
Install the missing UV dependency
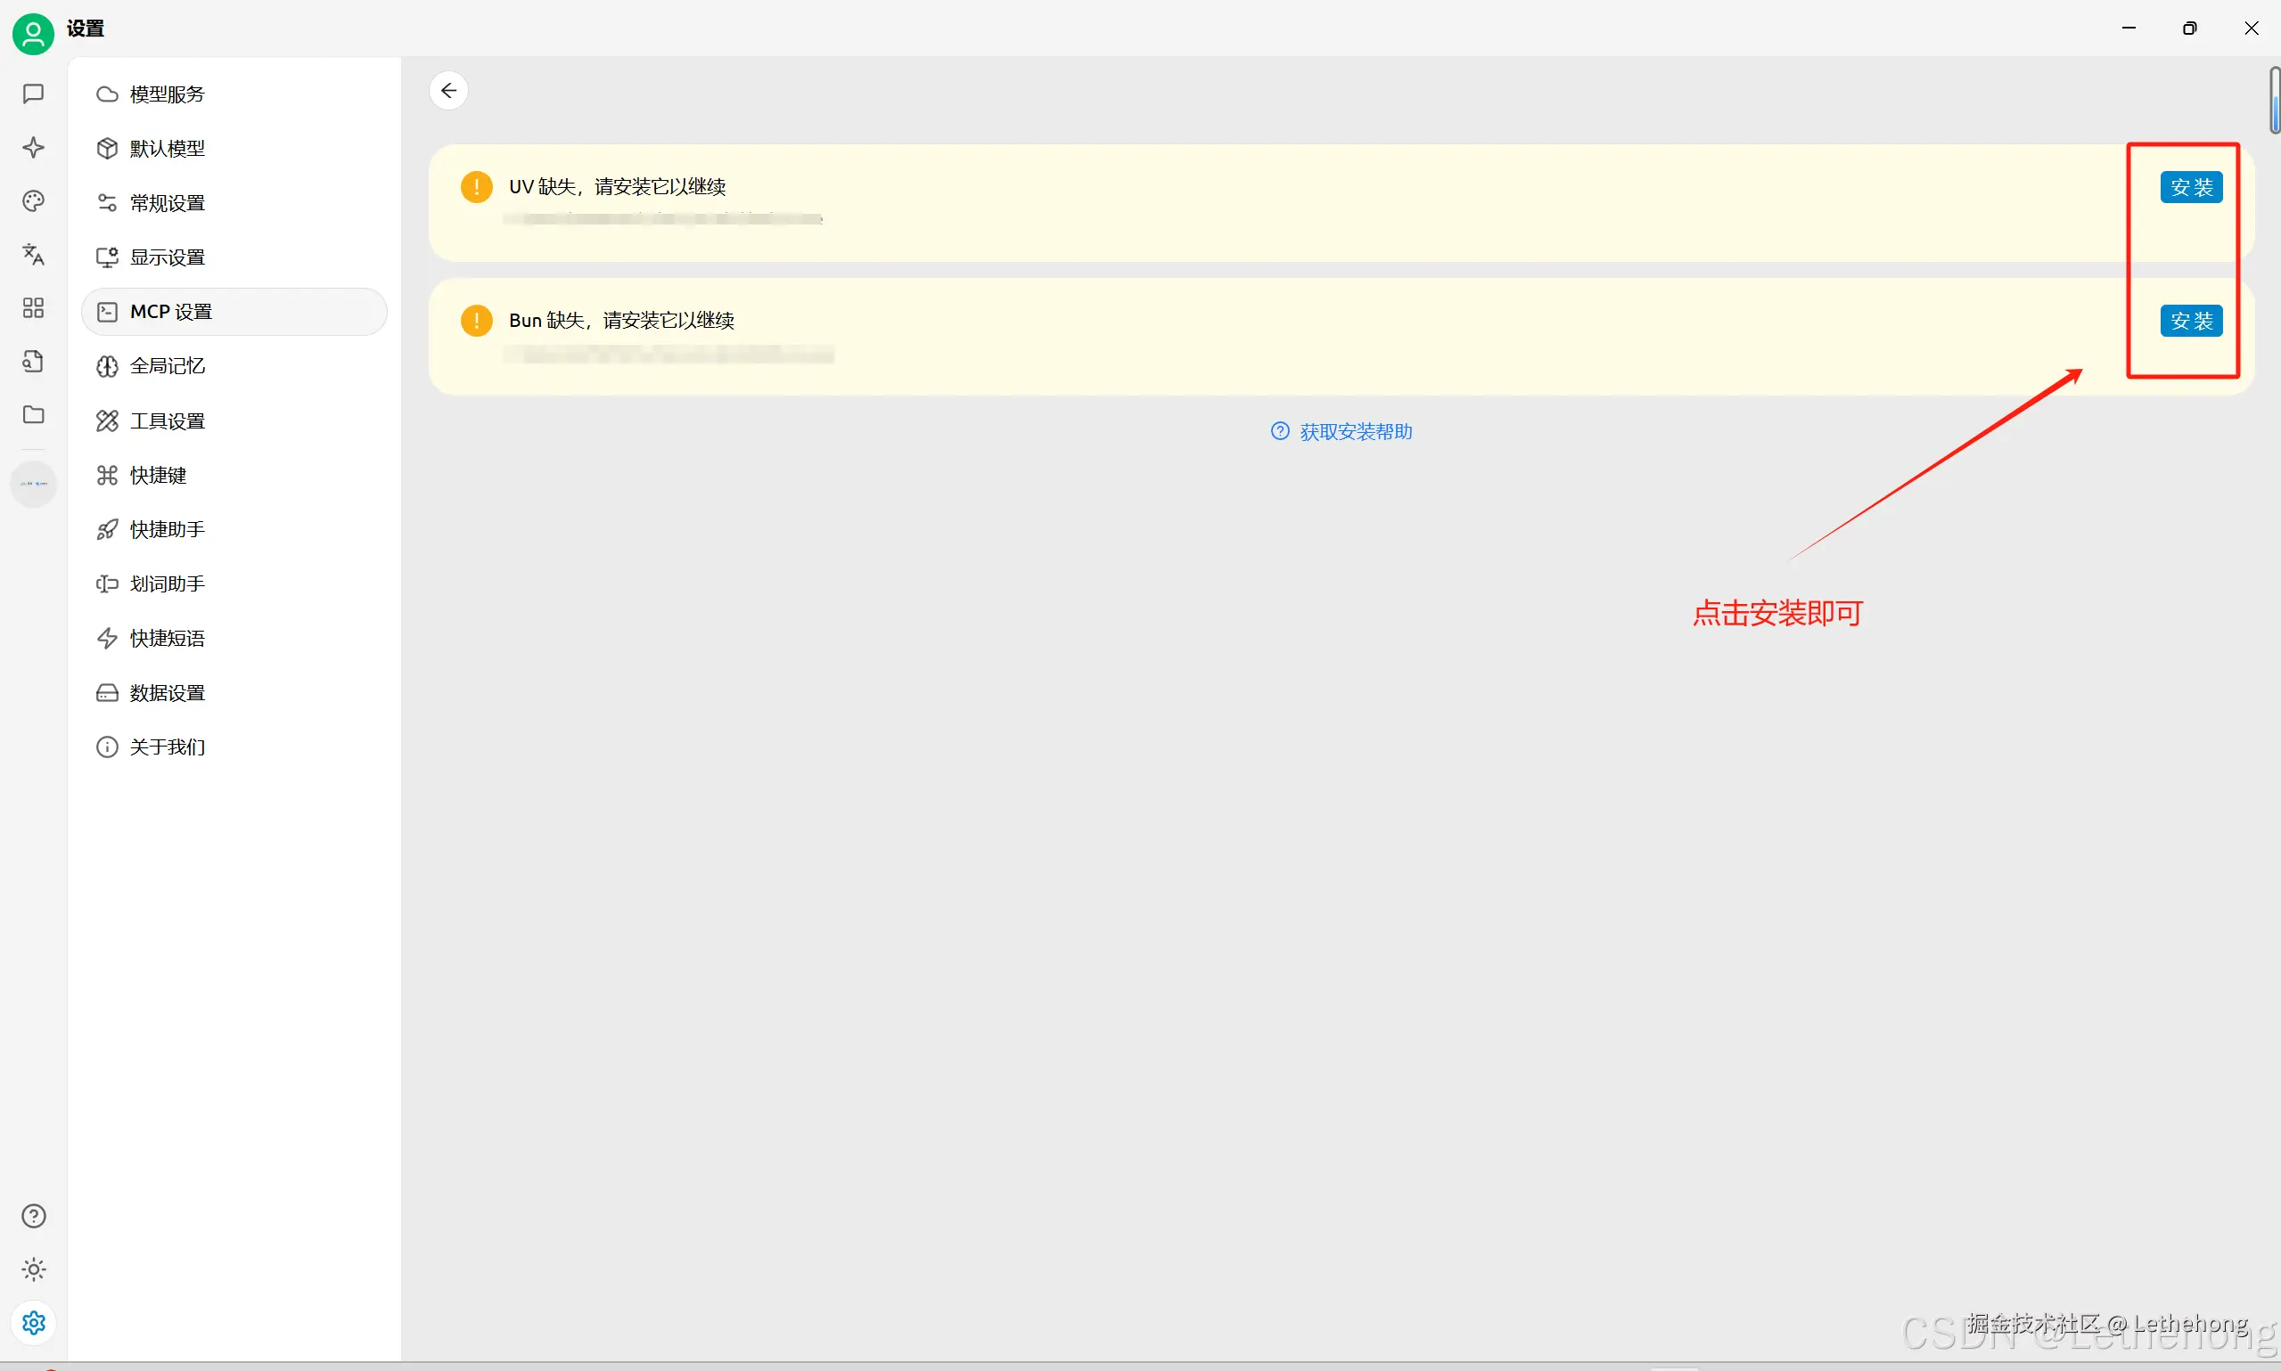pyautogui.click(x=2191, y=186)
